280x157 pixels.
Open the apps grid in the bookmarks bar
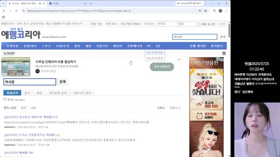[3, 17]
